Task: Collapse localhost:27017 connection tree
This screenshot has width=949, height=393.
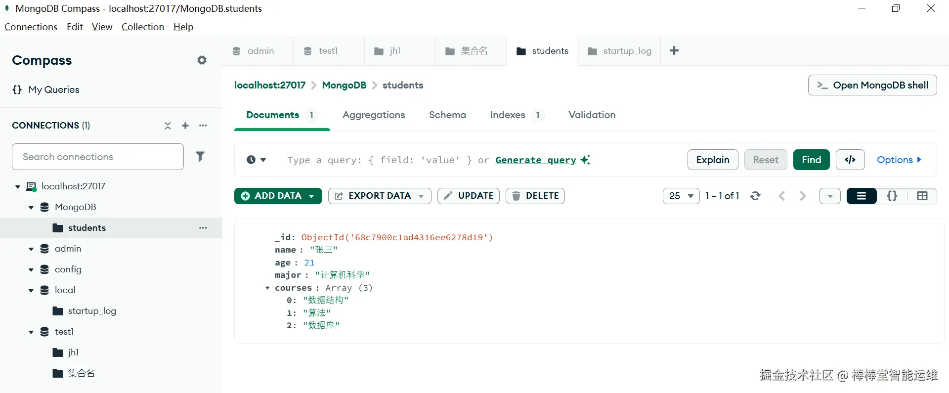Action: 18,187
